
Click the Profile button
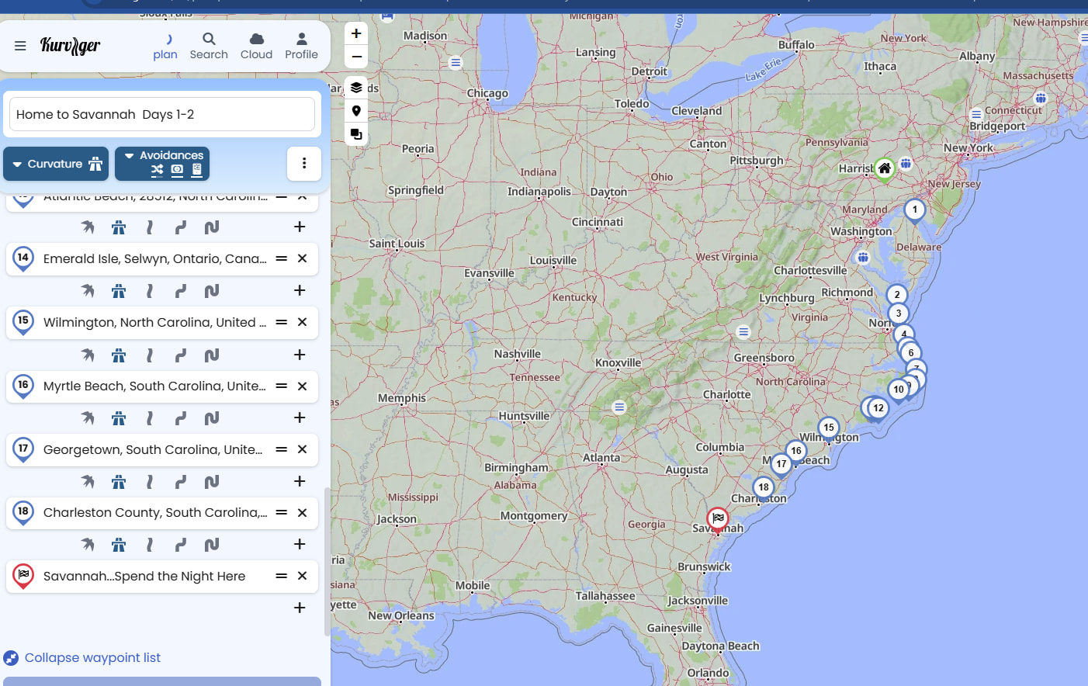(x=301, y=46)
